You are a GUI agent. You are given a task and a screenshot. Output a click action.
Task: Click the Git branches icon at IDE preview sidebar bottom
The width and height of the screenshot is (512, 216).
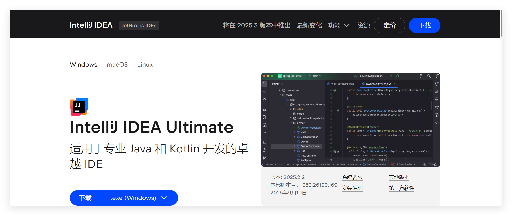pyautogui.click(x=264, y=158)
